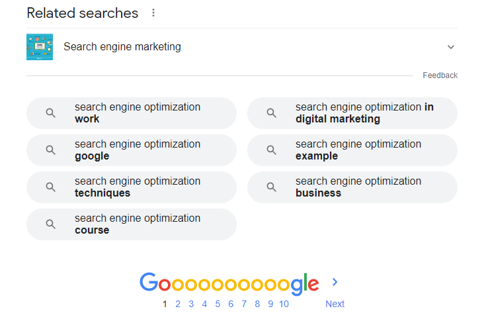Select search engine optimization course suggestion text
Screen dimensions: 486x321
(x=138, y=224)
